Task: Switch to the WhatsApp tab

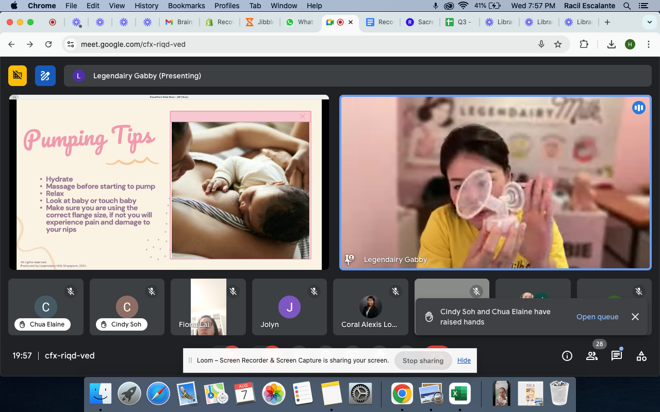Action: pos(299,22)
